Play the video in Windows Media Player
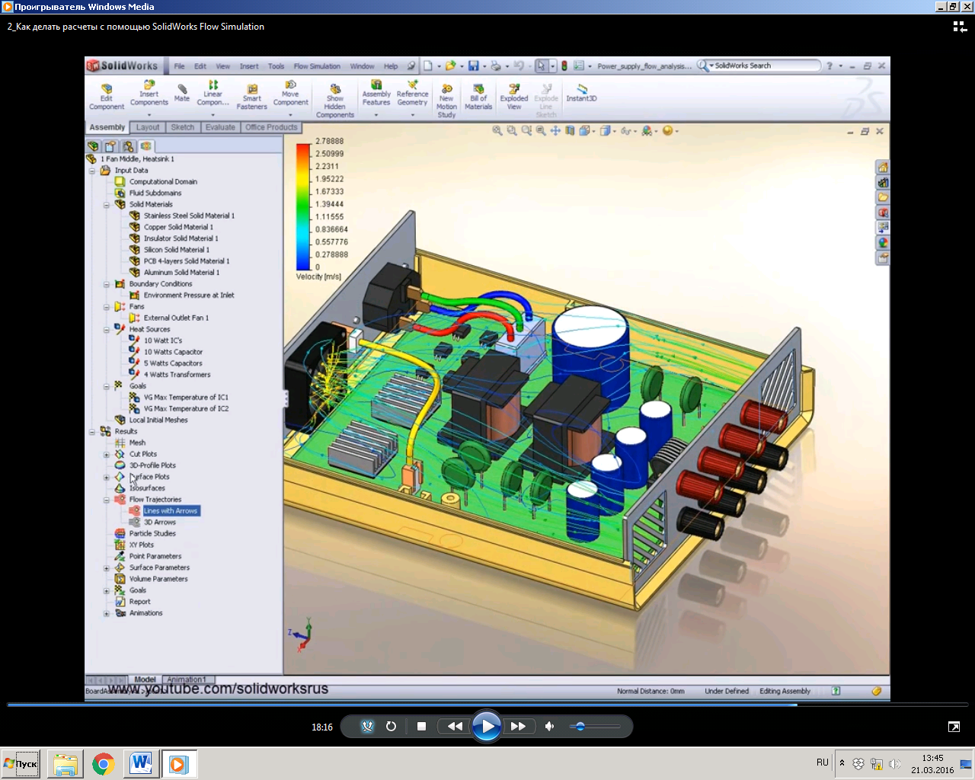The width and height of the screenshot is (975, 780). [486, 726]
